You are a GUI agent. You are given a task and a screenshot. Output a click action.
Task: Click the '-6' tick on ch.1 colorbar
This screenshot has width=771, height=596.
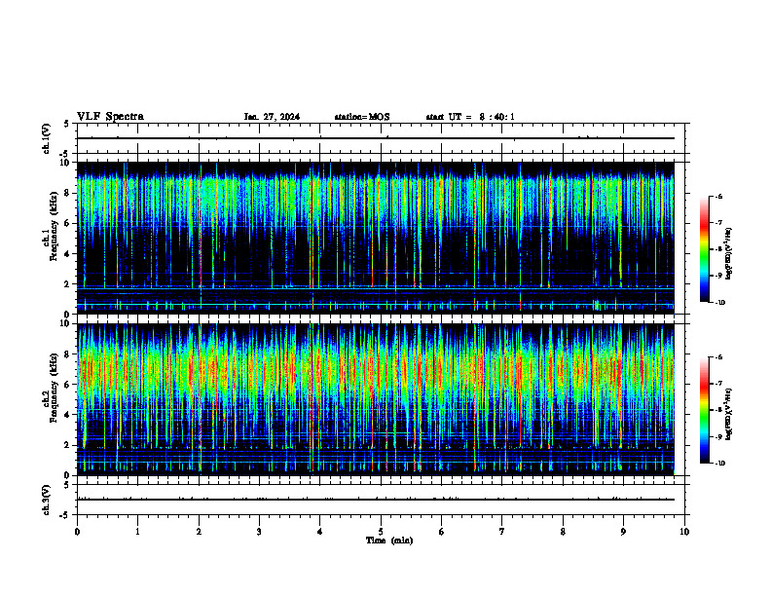[718, 196]
